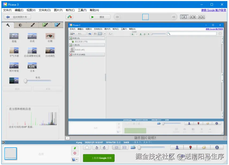229x165 pixels.
Task: Click 返回到图片库 back to library button
Action: (x=17, y=17)
